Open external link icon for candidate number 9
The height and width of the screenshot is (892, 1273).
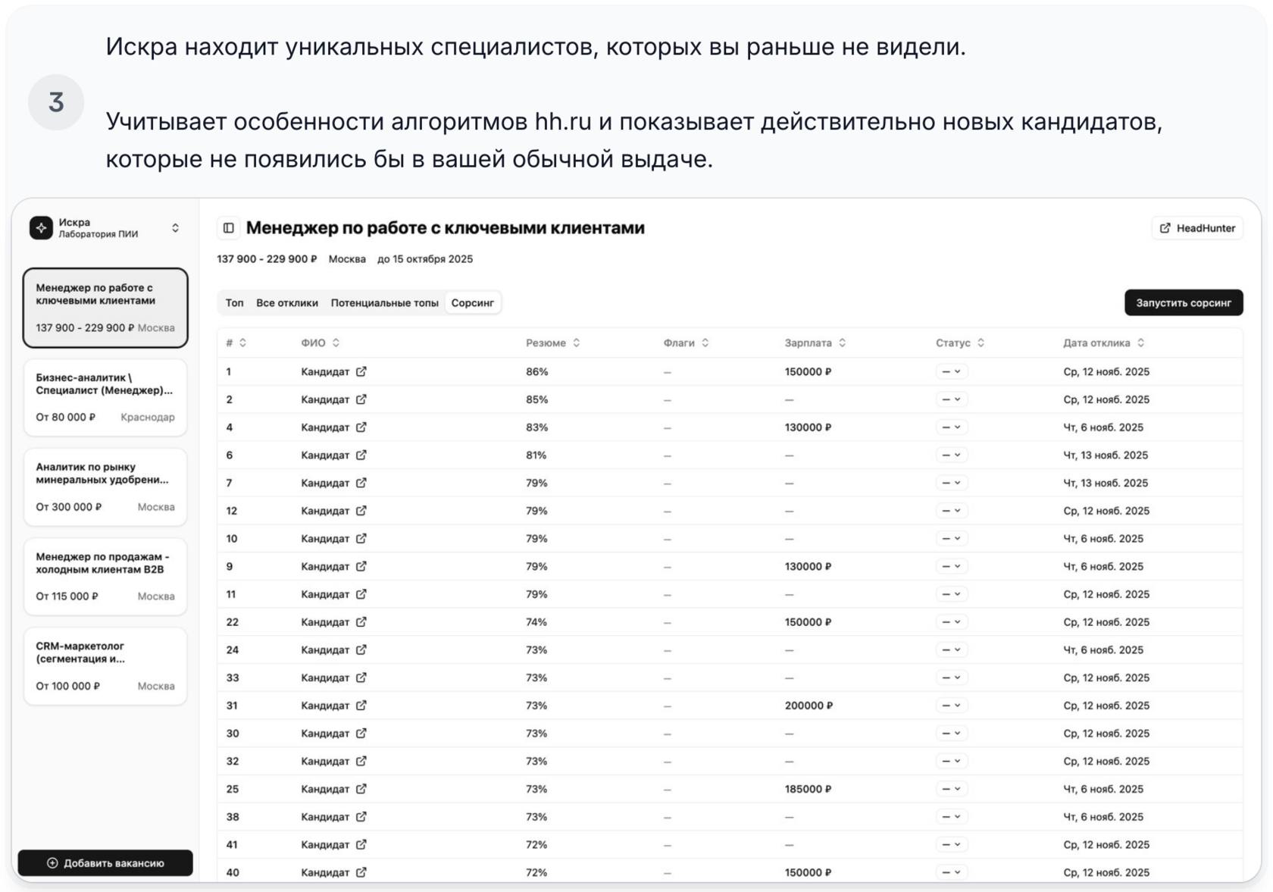[x=361, y=566]
